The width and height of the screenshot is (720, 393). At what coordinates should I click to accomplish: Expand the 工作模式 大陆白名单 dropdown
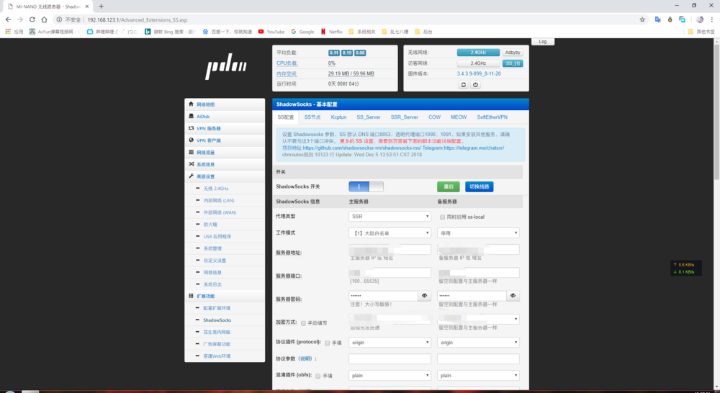click(390, 233)
